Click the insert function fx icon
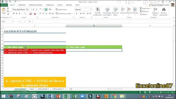This screenshot has height=99, width=176. pos(29,21)
